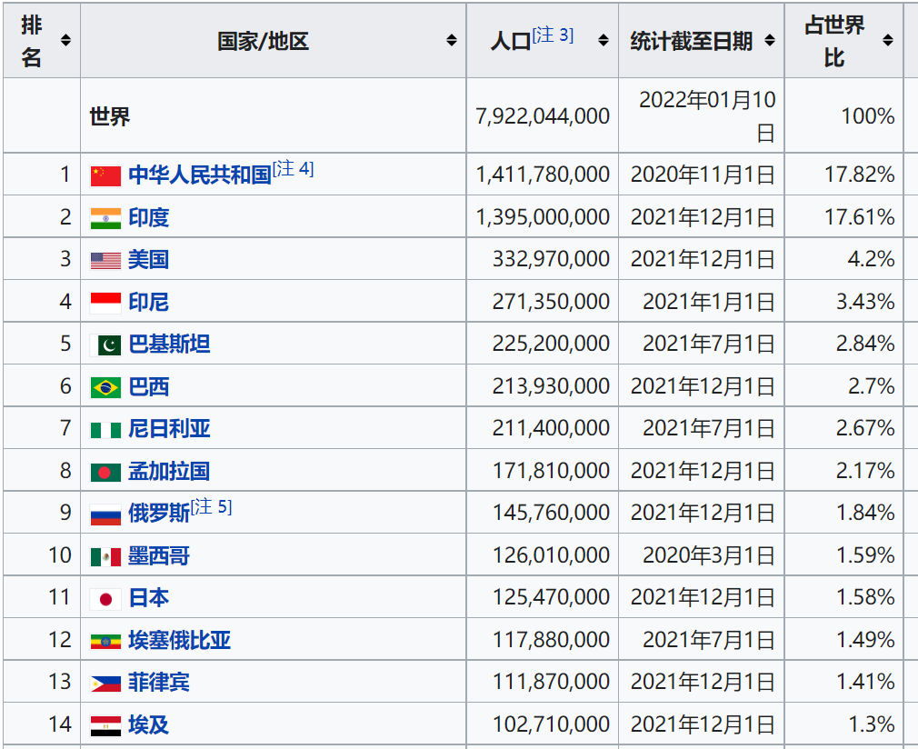Viewport: 918px width, 749px height.
Task: Select the percentage 1.3%
Action: pos(871,725)
